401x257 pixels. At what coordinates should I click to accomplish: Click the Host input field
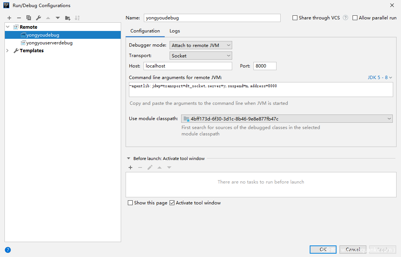[x=187, y=66]
